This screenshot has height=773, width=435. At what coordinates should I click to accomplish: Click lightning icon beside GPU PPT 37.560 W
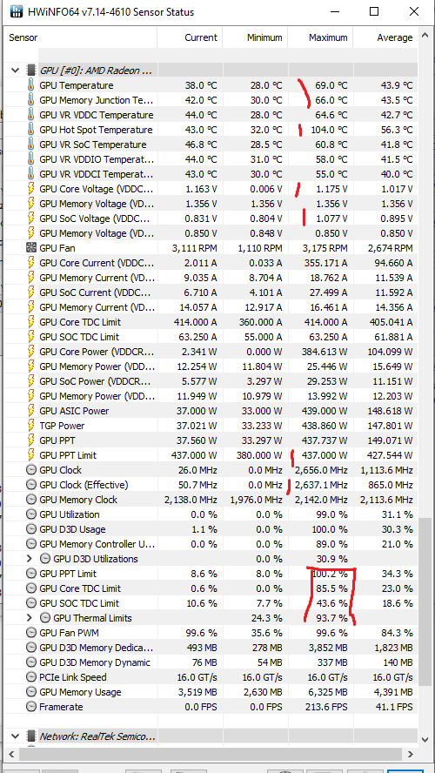click(x=31, y=440)
